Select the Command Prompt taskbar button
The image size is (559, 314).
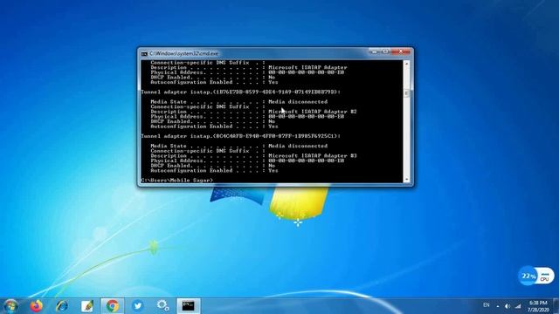189,306
